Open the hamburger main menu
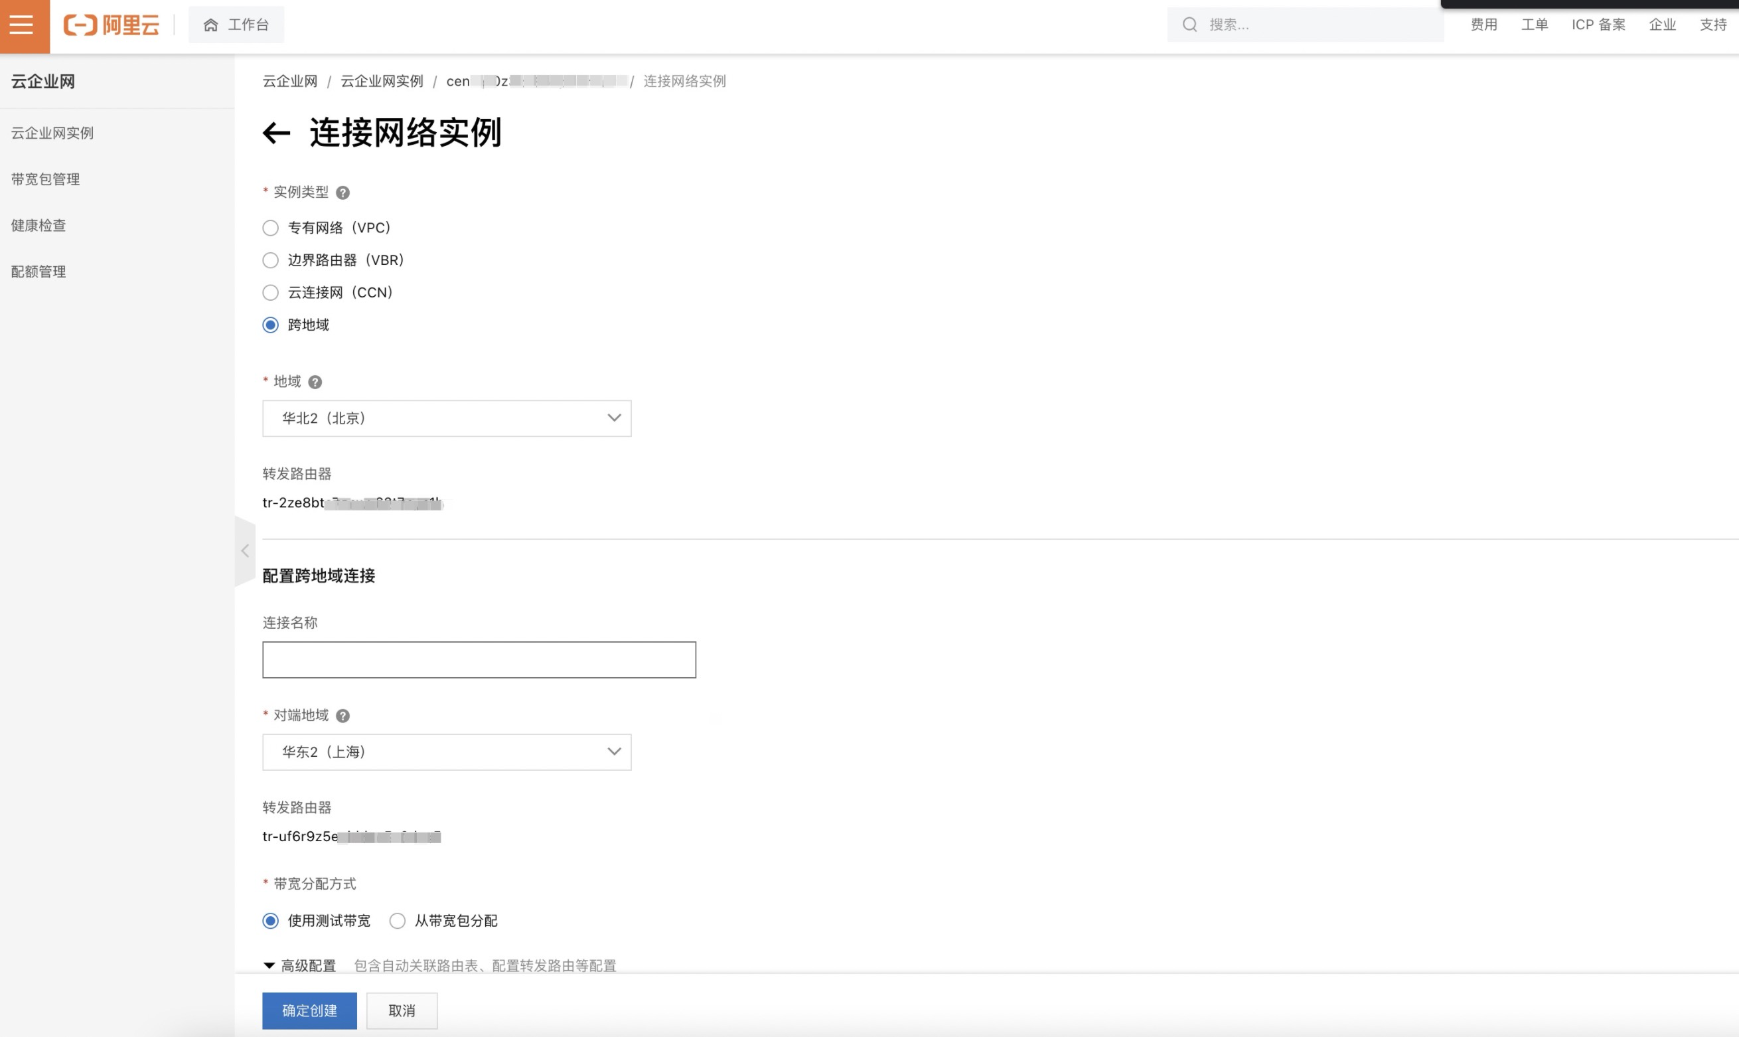The height and width of the screenshot is (1037, 1739). (x=22, y=25)
